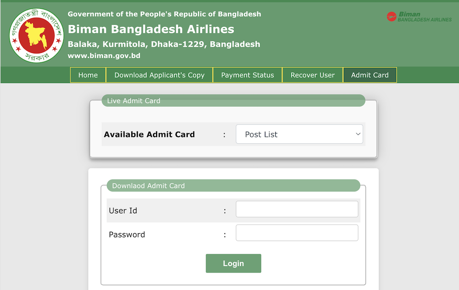Click the Biman Airlines logo top right
Image resolution: width=459 pixels, height=290 pixels.
pyautogui.click(x=418, y=16)
